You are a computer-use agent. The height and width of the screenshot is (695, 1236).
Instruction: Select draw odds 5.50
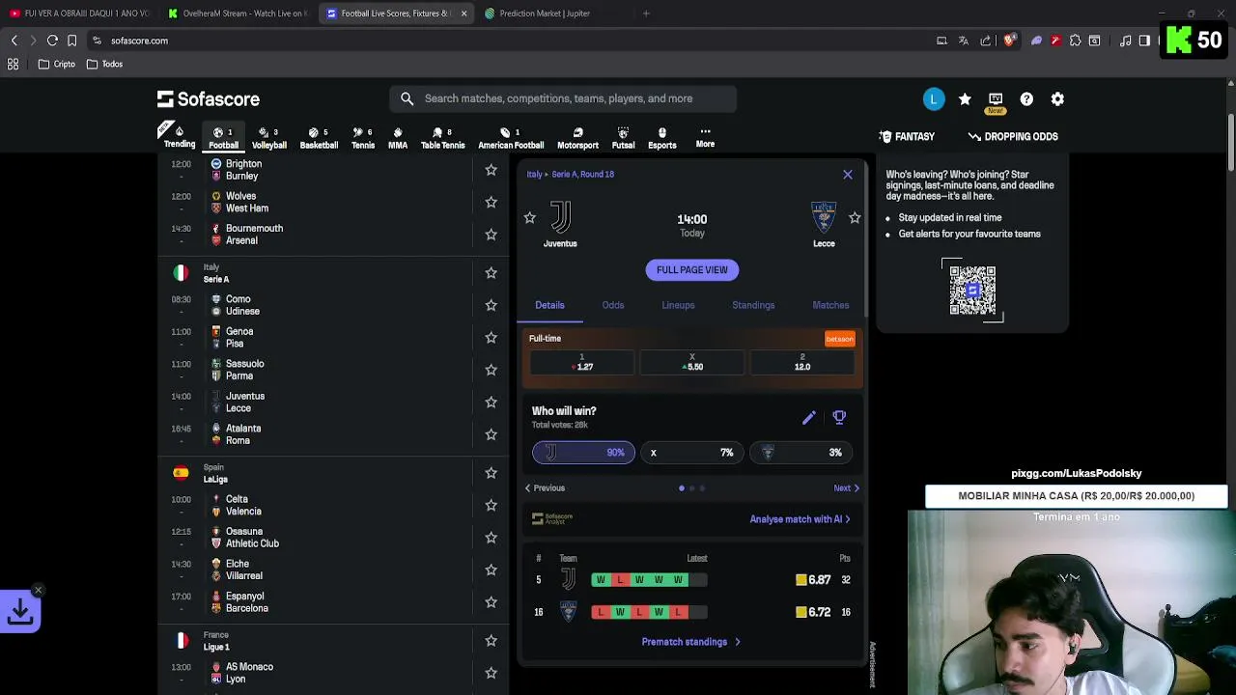pos(692,362)
